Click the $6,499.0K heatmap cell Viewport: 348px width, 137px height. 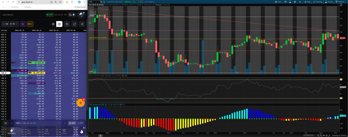coord(36,73)
